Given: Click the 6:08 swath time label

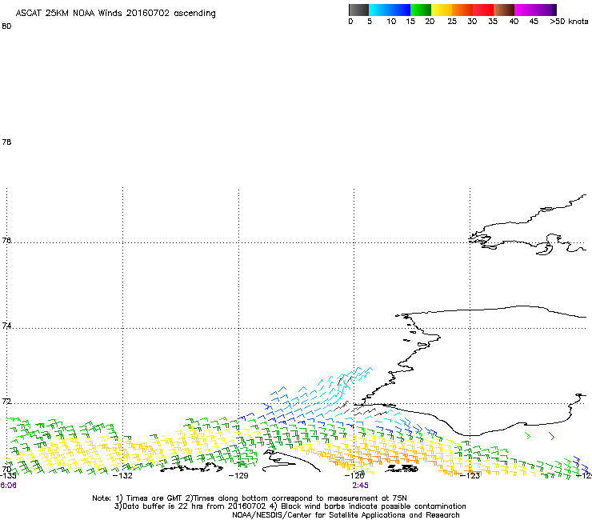Looking at the screenshot, I should (8, 486).
